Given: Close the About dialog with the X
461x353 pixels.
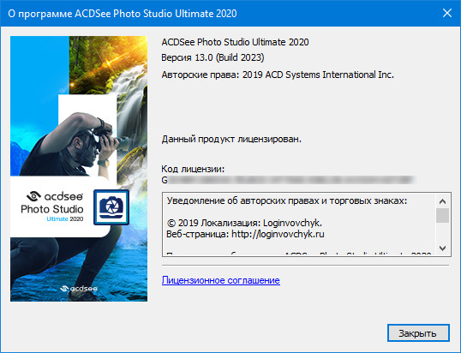Looking at the screenshot, I should pos(447,13).
